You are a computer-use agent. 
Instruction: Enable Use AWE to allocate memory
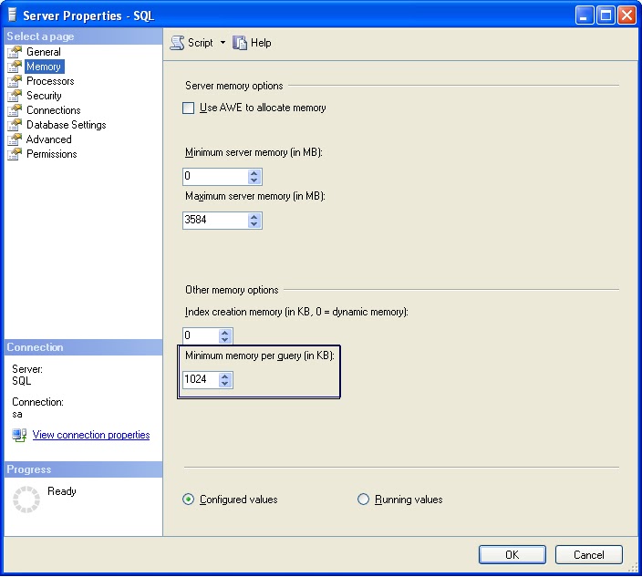click(x=189, y=108)
